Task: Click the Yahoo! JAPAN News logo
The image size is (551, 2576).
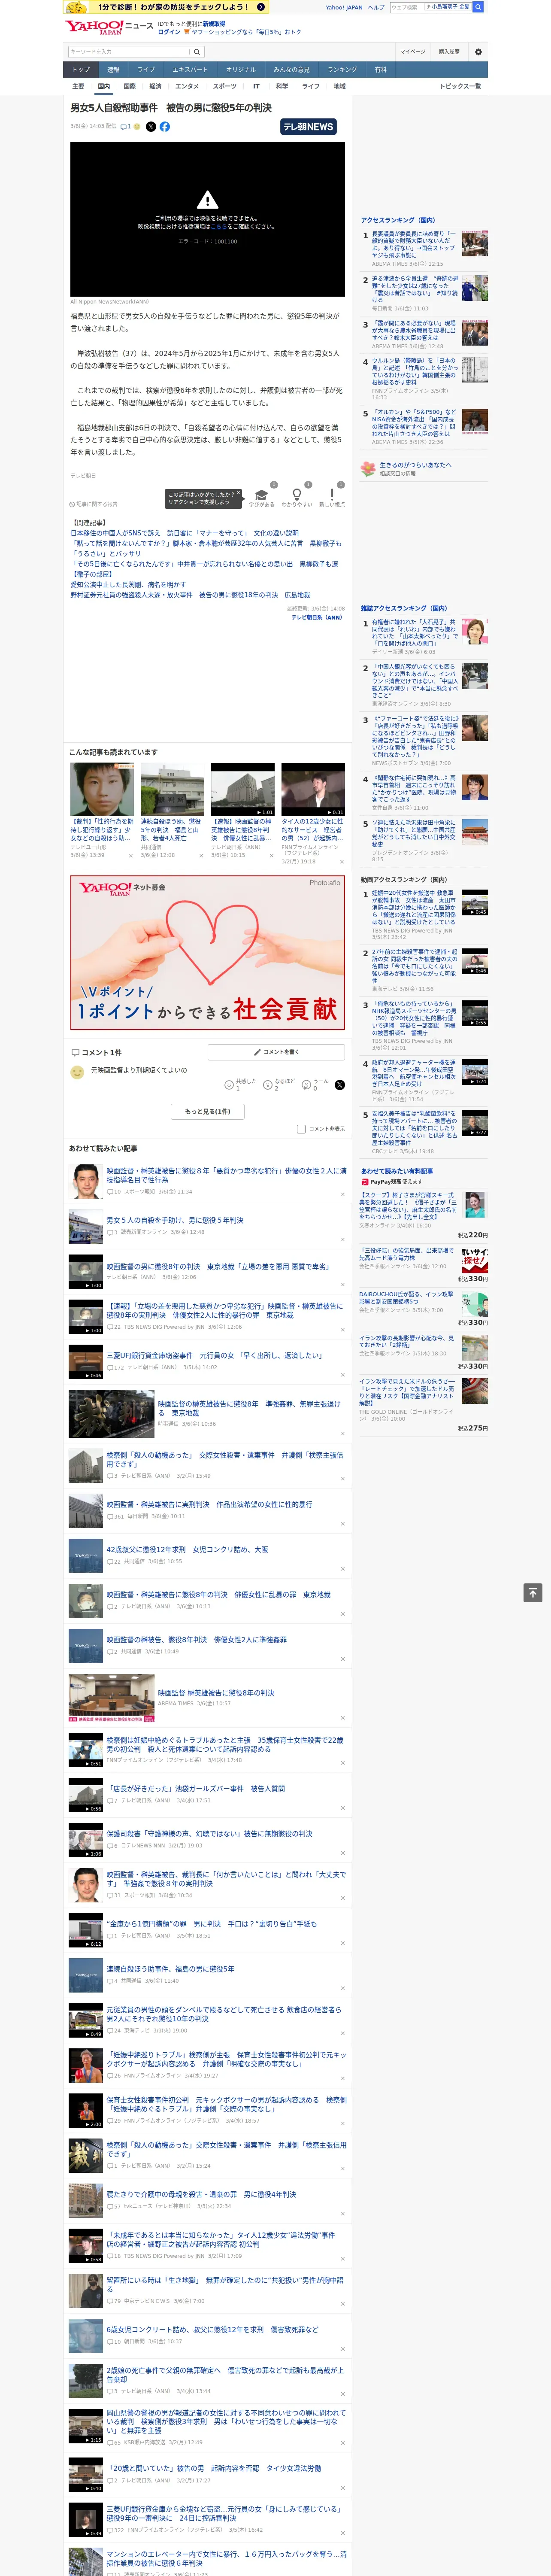Action: (109, 27)
